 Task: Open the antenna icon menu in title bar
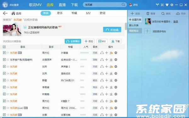157,5
